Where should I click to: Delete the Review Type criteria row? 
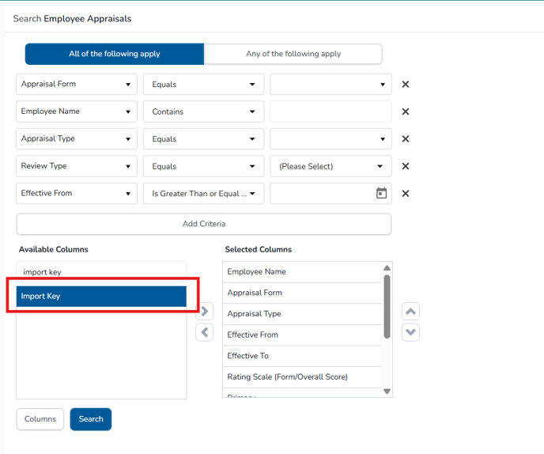point(405,166)
